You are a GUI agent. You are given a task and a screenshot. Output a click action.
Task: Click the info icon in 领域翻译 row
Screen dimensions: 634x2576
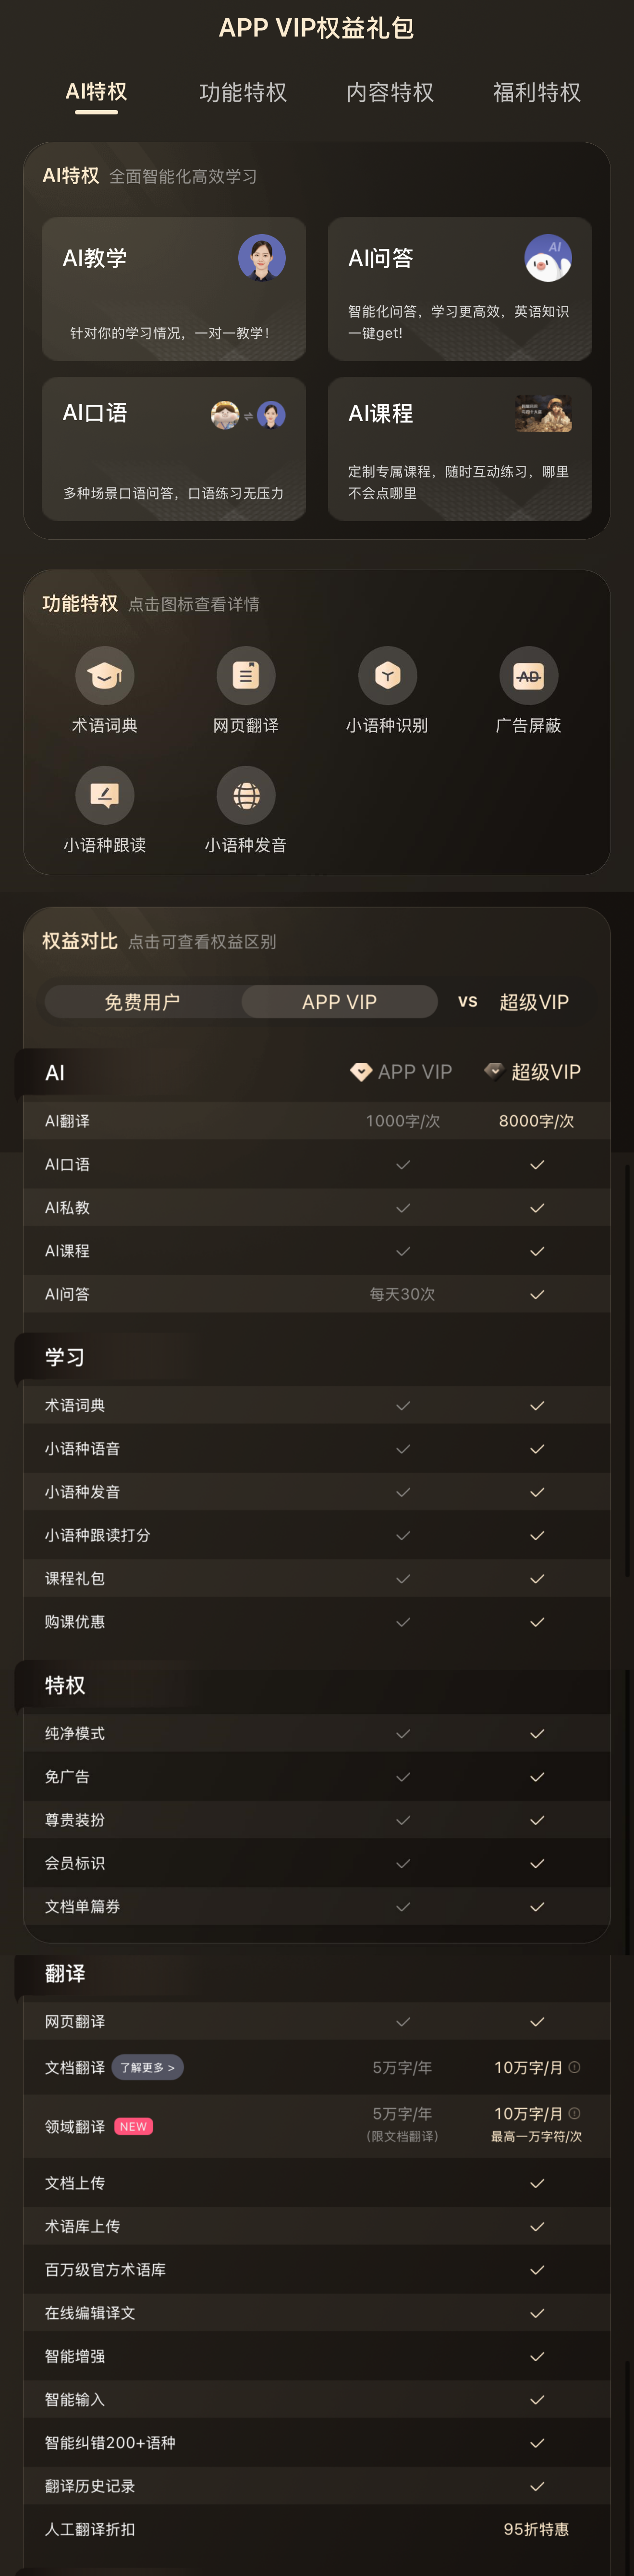[x=574, y=2113]
